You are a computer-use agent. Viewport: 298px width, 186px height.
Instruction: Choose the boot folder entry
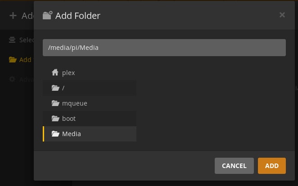coord(90,119)
